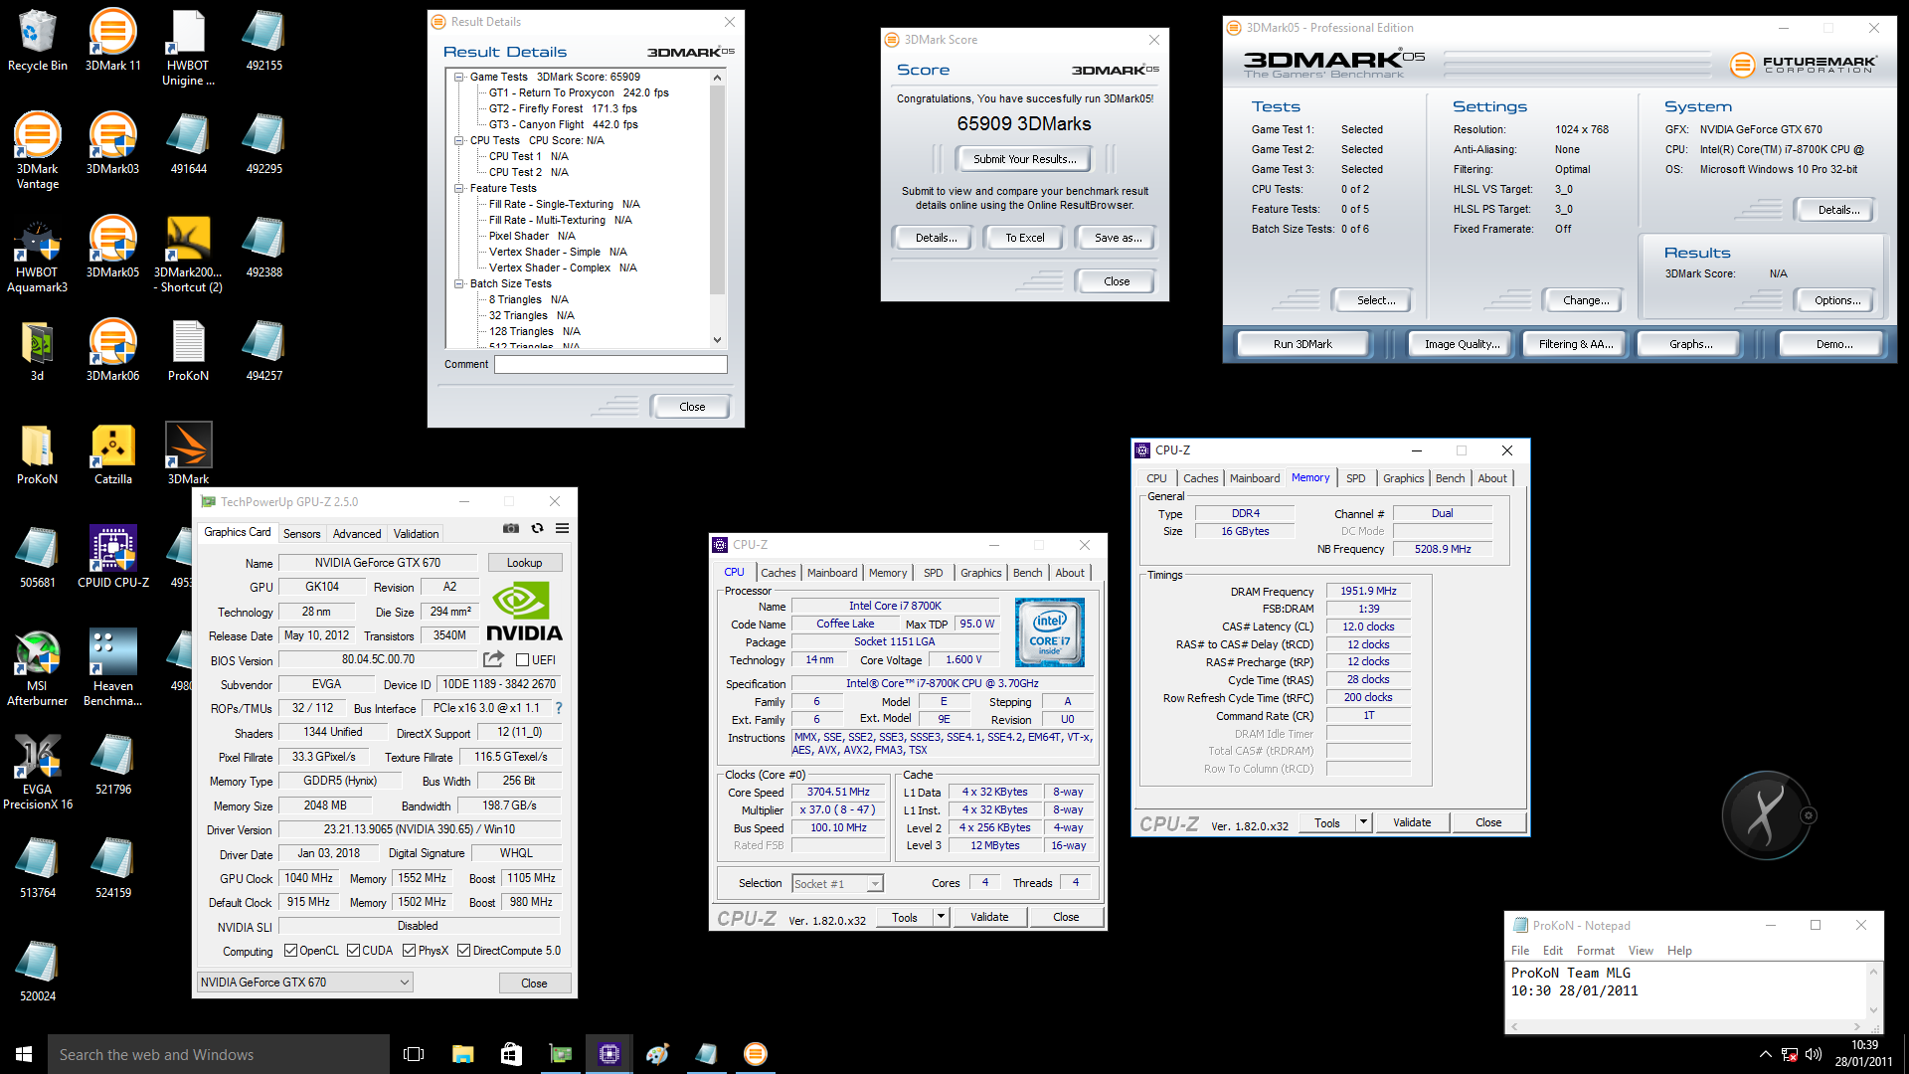Click the Image Quality button
The width and height of the screenshot is (1909, 1074).
[x=1462, y=344]
